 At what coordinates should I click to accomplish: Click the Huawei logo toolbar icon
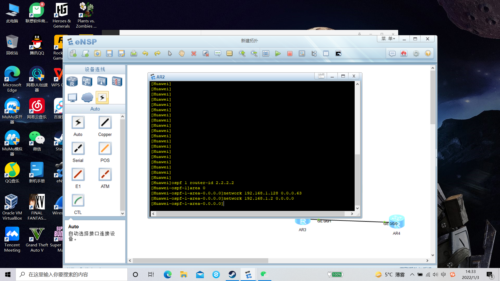[x=404, y=54]
